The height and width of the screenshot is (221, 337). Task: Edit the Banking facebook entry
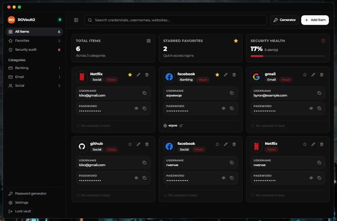pos(226,75)
